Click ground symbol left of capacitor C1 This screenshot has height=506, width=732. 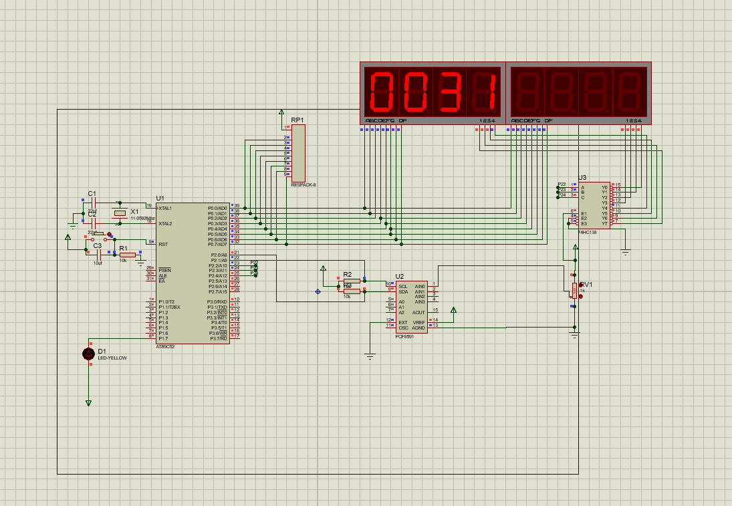click(73, 226)
